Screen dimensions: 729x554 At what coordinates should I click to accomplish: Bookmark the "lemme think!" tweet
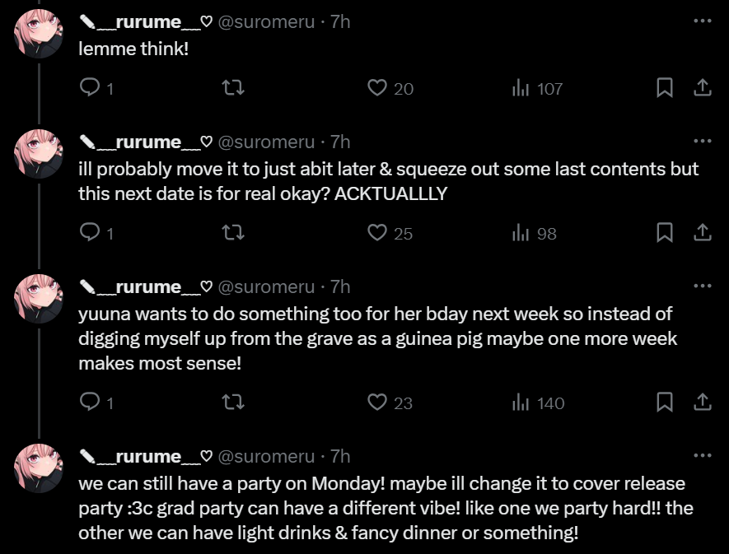tap(665, 88)
